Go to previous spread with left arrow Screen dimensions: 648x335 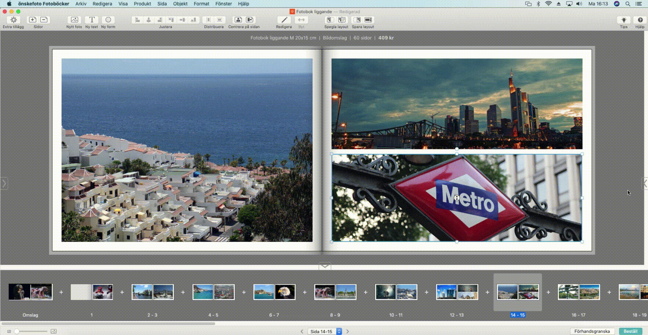tap(302, 331)
